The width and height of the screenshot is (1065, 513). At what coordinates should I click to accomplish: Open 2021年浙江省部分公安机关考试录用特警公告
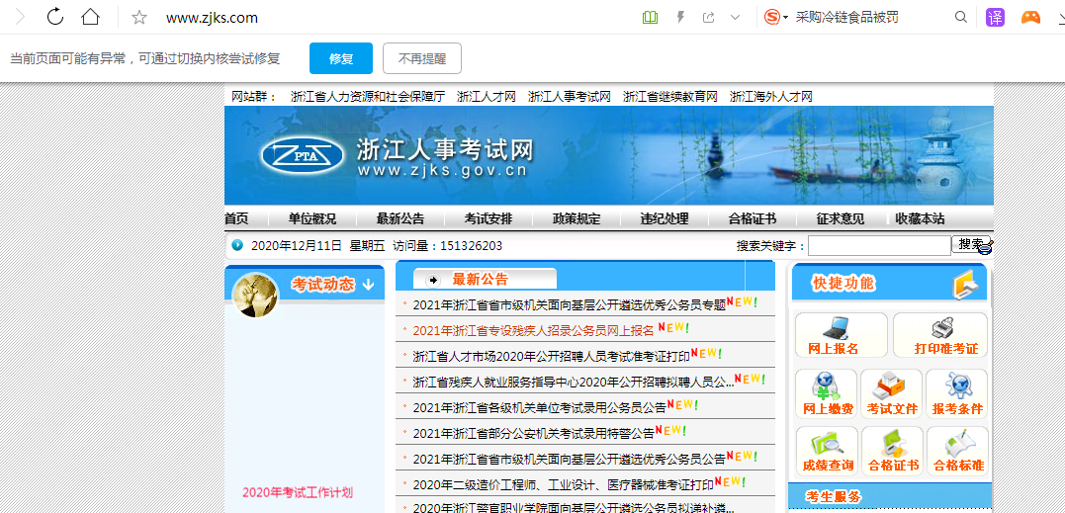533,433
